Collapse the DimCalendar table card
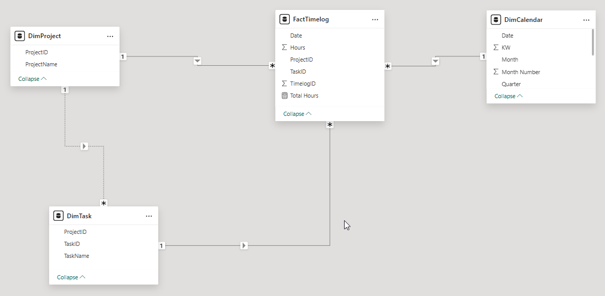This screenshot has width=605, height=296. tap(509, 96)
